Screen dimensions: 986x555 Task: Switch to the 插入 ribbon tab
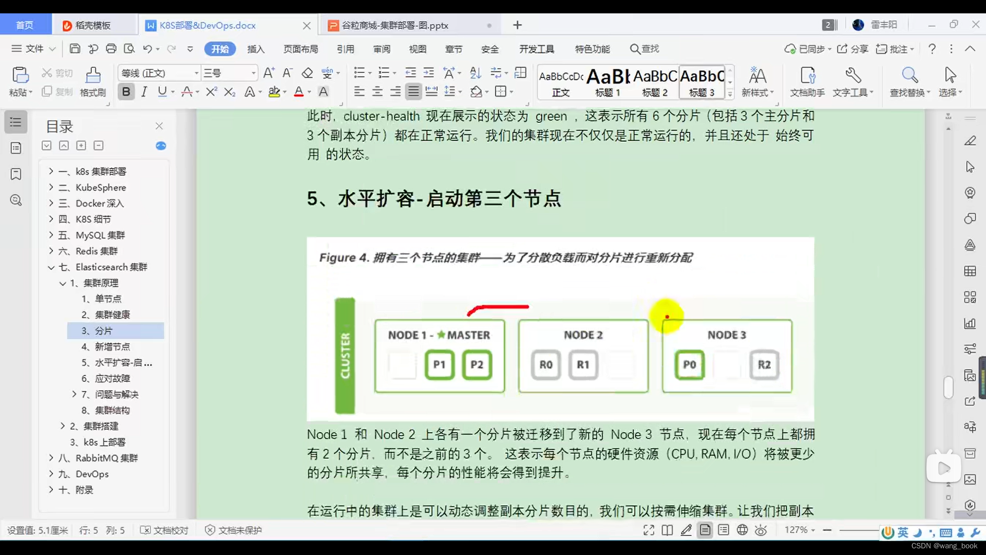click(256, 49)
